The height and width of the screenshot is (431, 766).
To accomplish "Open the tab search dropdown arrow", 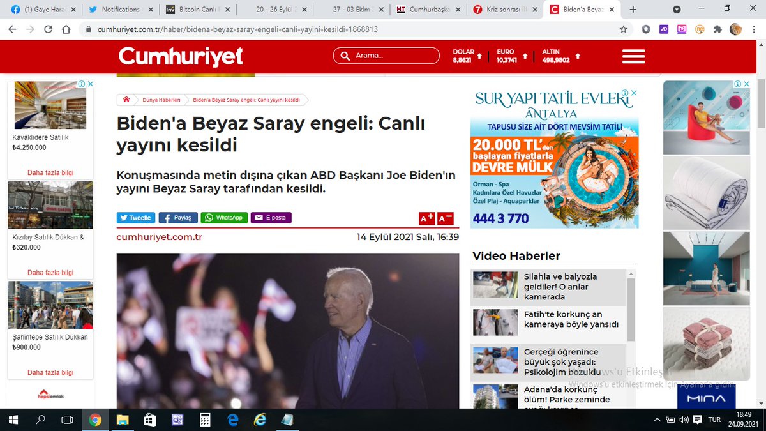I will coord(677,10).
